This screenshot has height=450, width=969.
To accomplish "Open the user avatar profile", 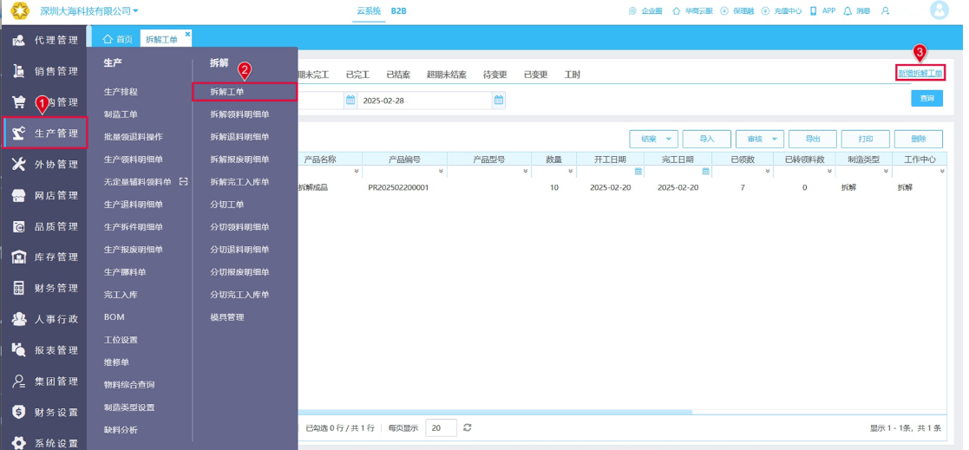I will [939, 10].
